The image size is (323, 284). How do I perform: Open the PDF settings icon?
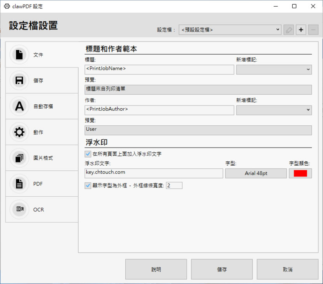coord(19,184)
